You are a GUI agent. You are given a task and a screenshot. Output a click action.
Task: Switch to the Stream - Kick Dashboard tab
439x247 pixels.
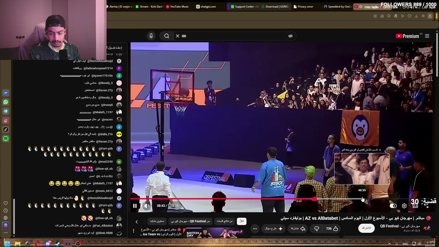click(149, 7)
